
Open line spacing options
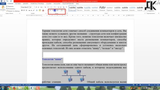[x=58, y=10]
